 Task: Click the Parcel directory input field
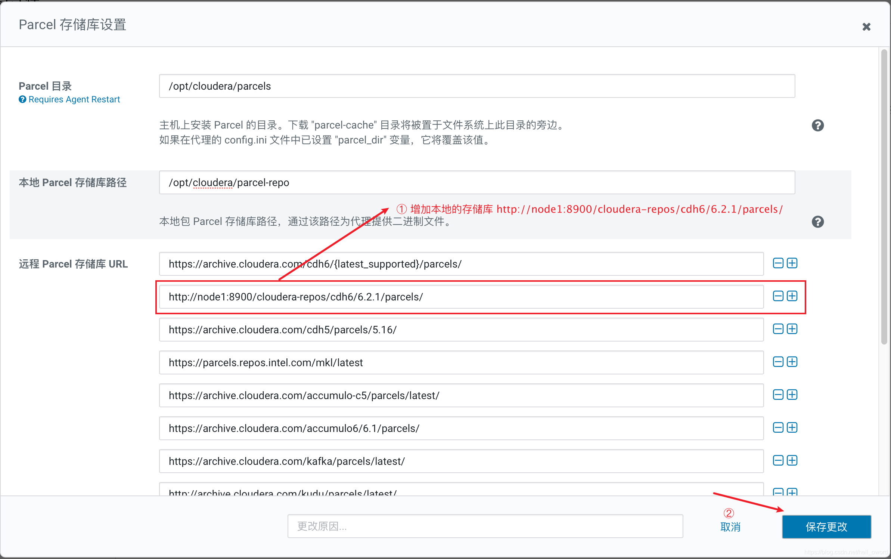(x=477, y=86)
